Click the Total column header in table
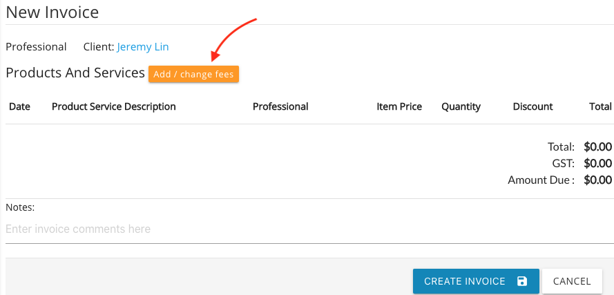The width and height of the screenshot is (614, 295). (600, 106)
